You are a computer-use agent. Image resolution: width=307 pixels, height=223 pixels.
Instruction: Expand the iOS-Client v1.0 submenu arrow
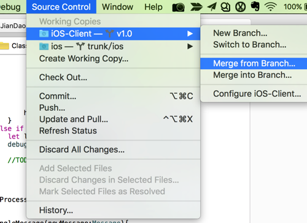(x=190, y=34)
